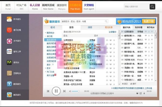Favorite playlist track 04 爱的勇气
Viewport: 162px width, 107px height.
(146, 44)
